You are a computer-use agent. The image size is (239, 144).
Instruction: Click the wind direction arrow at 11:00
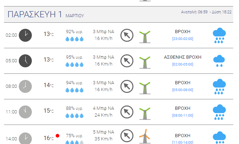click(x=127, y=112)
